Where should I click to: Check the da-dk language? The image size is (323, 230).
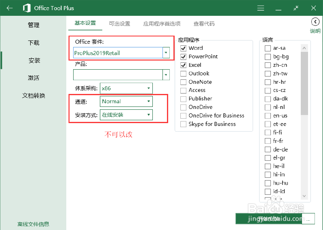point(268,99)
